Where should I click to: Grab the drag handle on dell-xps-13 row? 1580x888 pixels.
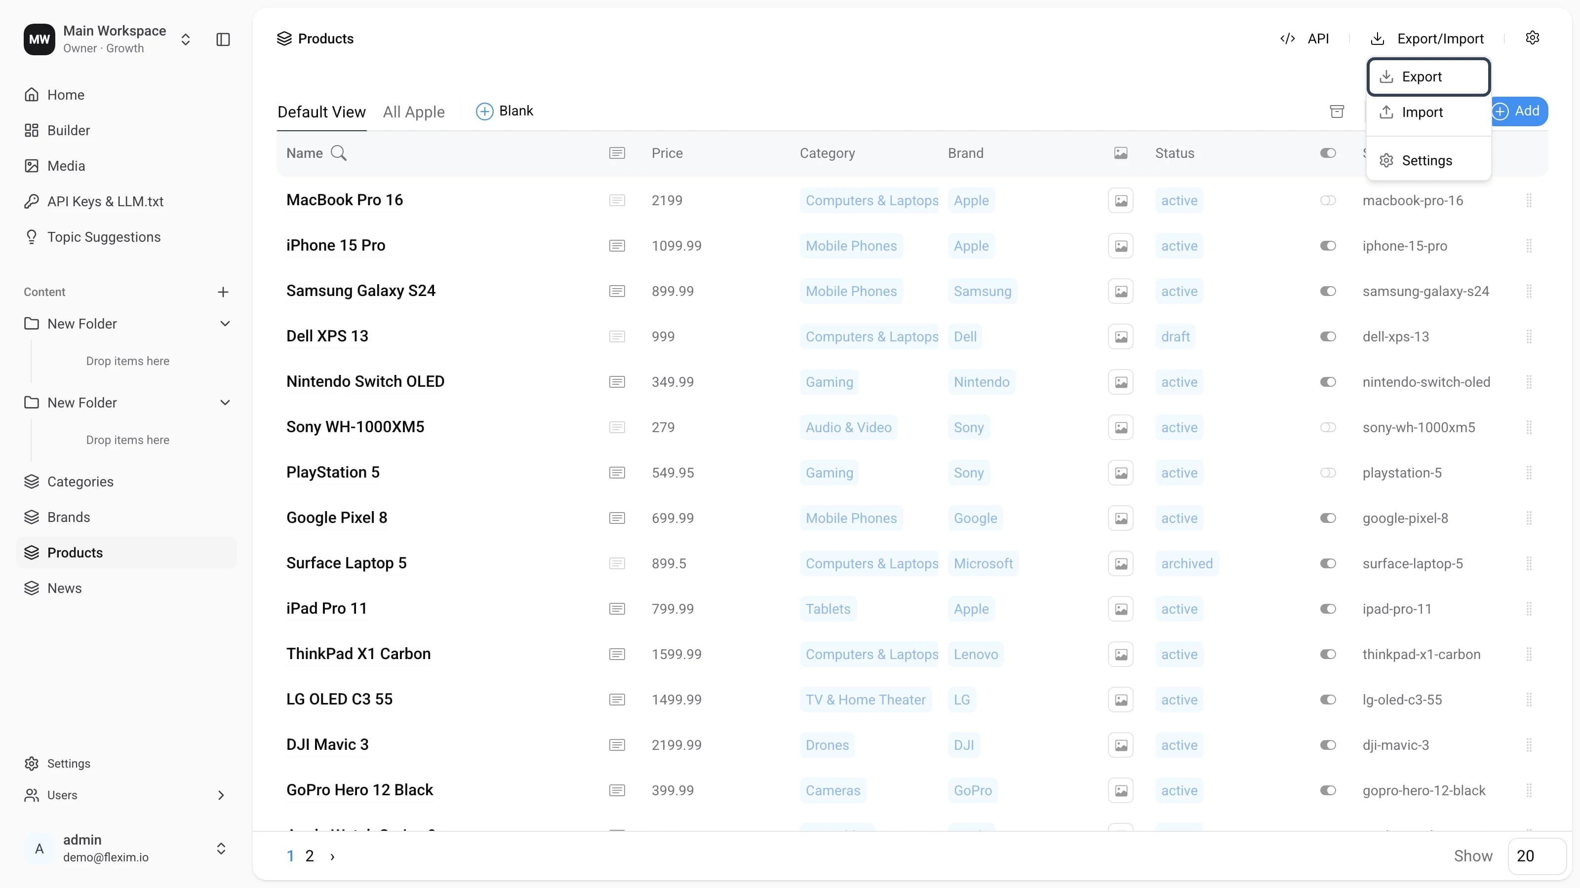tap(1529, 336)
